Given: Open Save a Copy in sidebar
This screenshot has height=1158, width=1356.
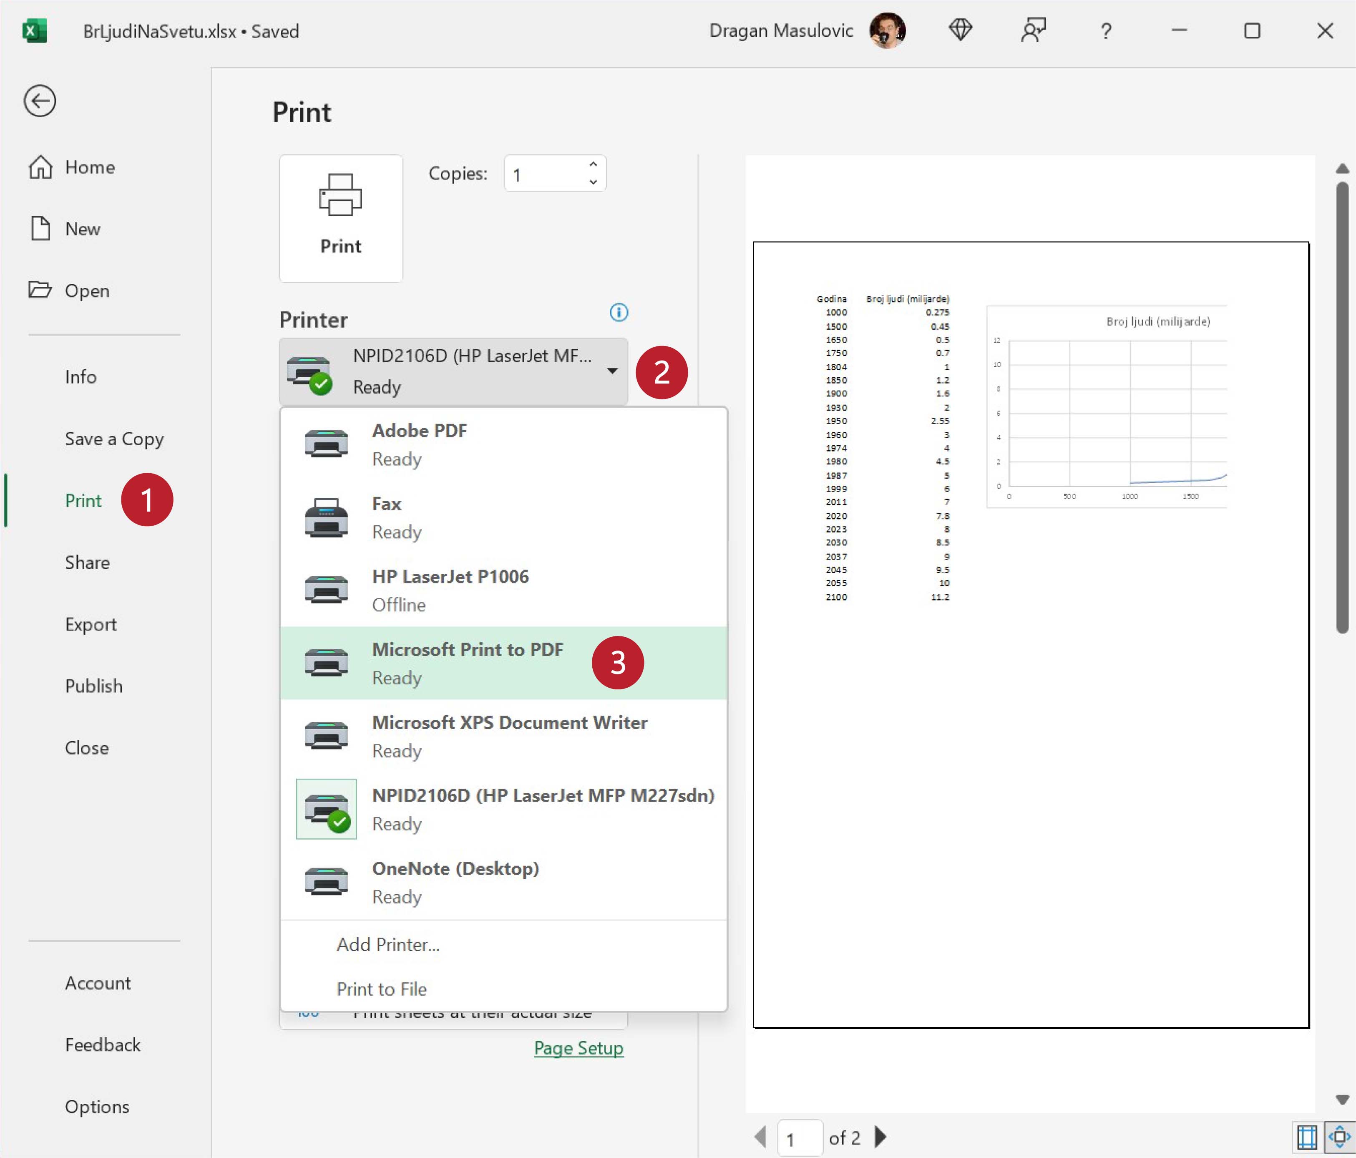Looking at the screenshot, I should [114, 439].
